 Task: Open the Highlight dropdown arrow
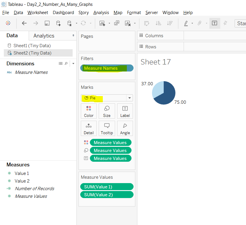point(192,23)
